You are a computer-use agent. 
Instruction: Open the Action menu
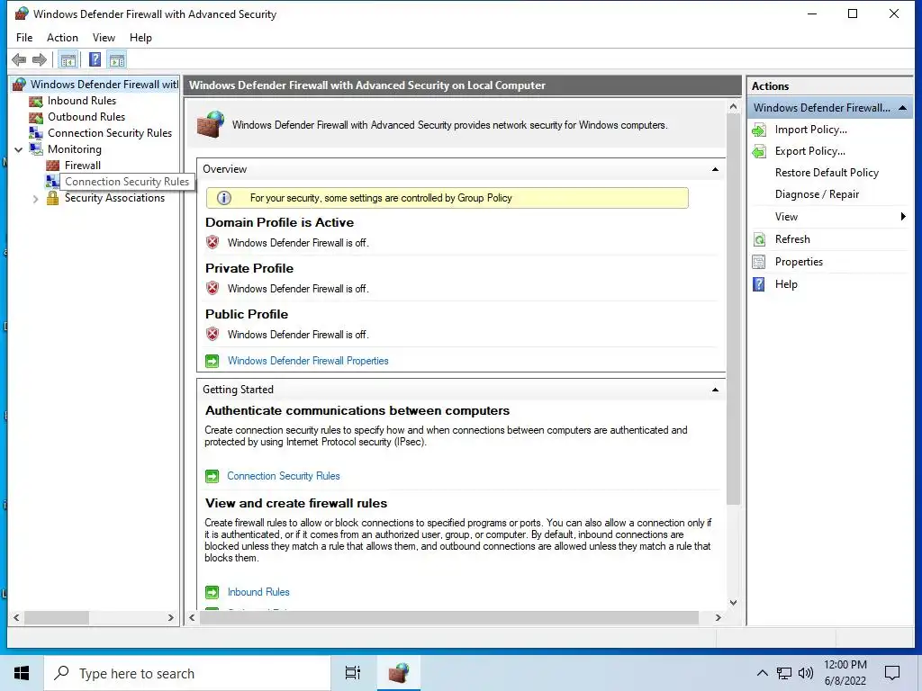(x=62, y=38)
